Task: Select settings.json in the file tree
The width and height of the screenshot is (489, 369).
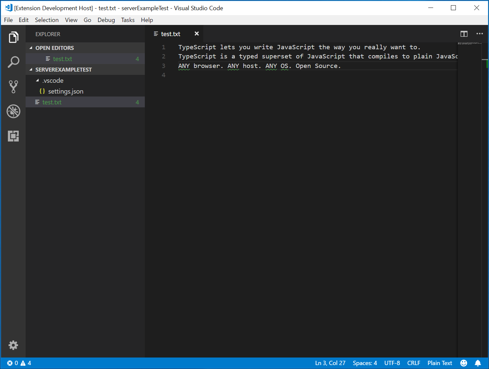Action: [66, 91]
